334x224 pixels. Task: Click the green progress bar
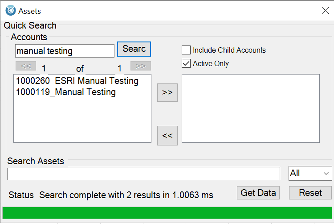pyautogui.click(x=167, y=213)
